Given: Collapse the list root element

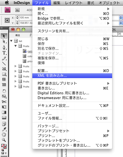Looking at the screenshot, I should 11,41.
